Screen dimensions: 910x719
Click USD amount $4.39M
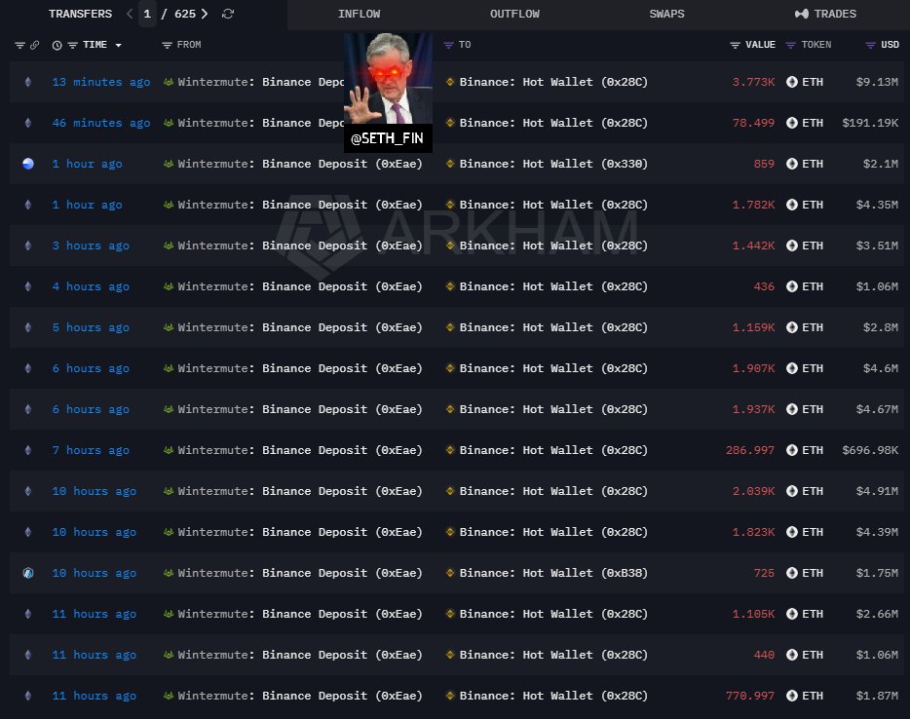point(877,532)
